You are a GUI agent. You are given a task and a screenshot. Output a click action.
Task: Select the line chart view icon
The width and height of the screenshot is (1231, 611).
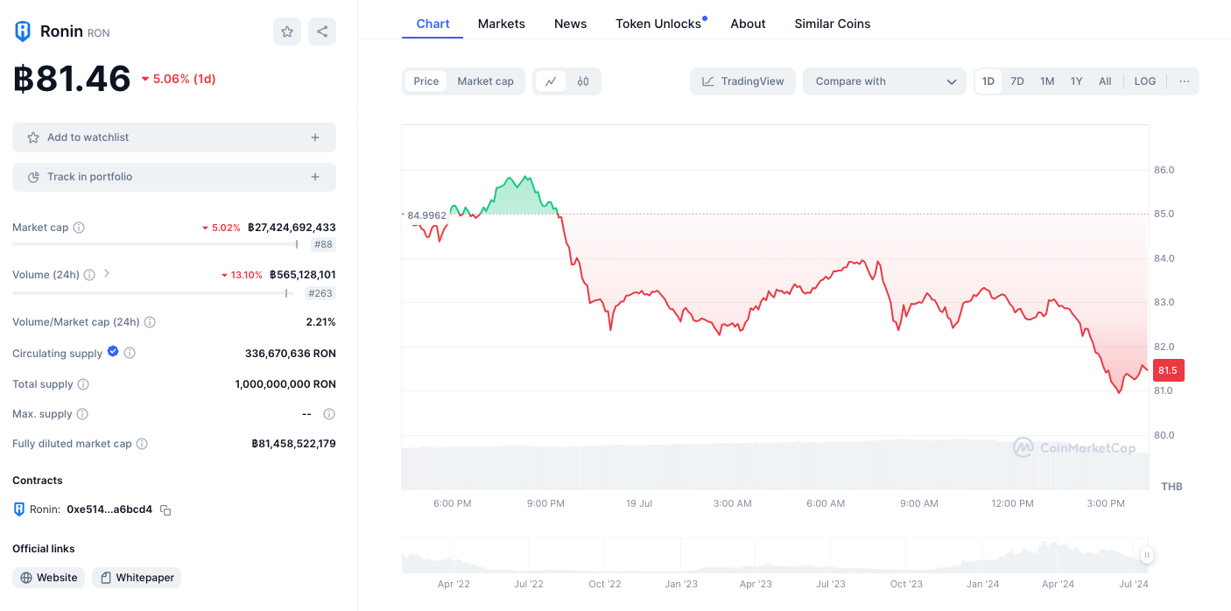point(551,81)
